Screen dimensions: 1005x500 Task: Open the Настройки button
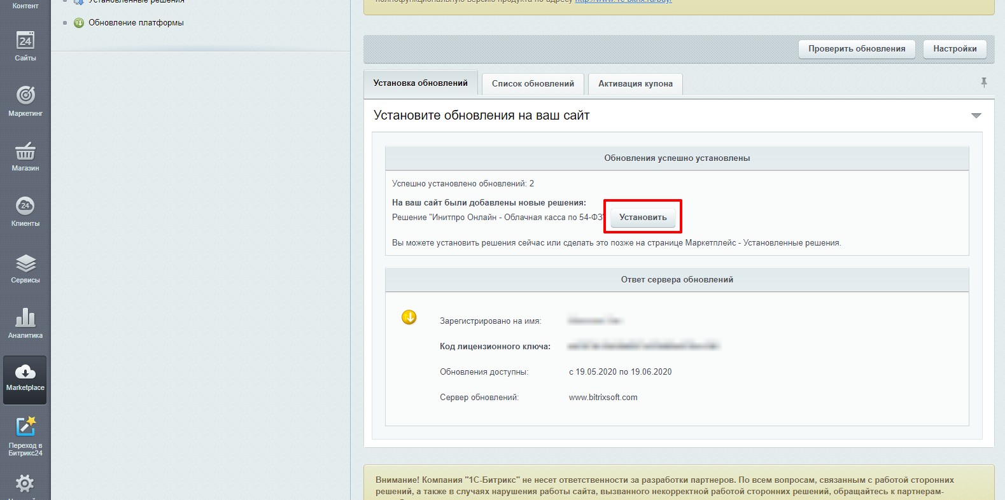point(955,49)
